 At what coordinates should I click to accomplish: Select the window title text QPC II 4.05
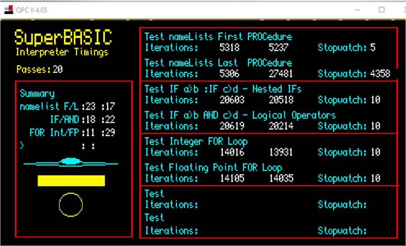pyautogui.click(x=32, y=10)
